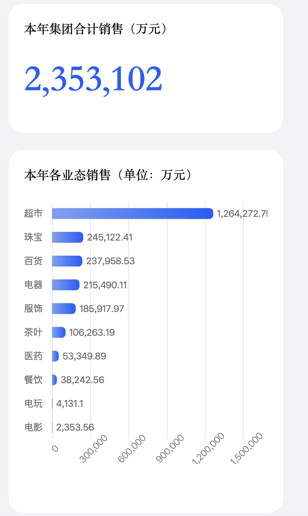
Task: Select the 餐饮 sales bar
Action: [x=54, y=380]
